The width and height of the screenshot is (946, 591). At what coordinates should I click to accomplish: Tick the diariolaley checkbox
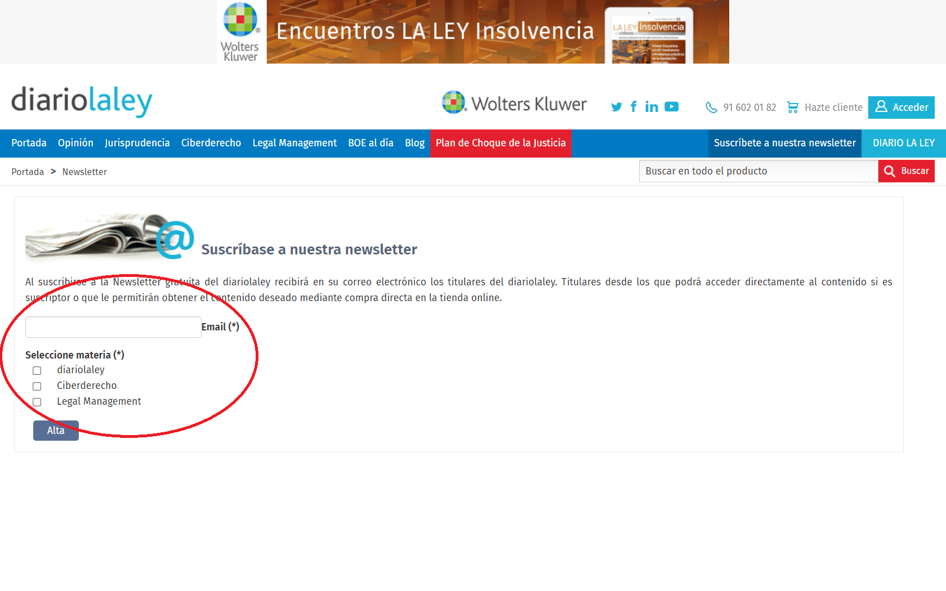click(x=37, y=370)
